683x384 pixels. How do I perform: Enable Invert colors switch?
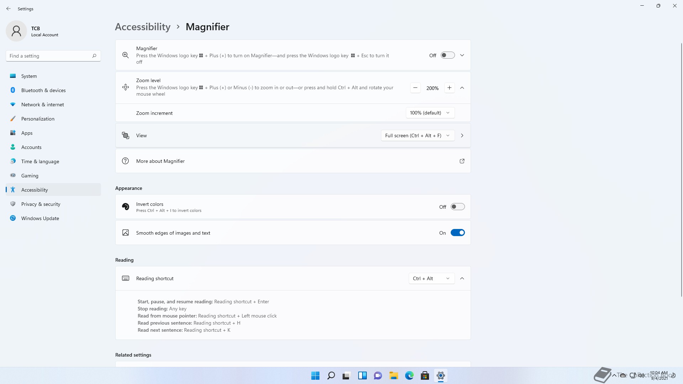457,207
